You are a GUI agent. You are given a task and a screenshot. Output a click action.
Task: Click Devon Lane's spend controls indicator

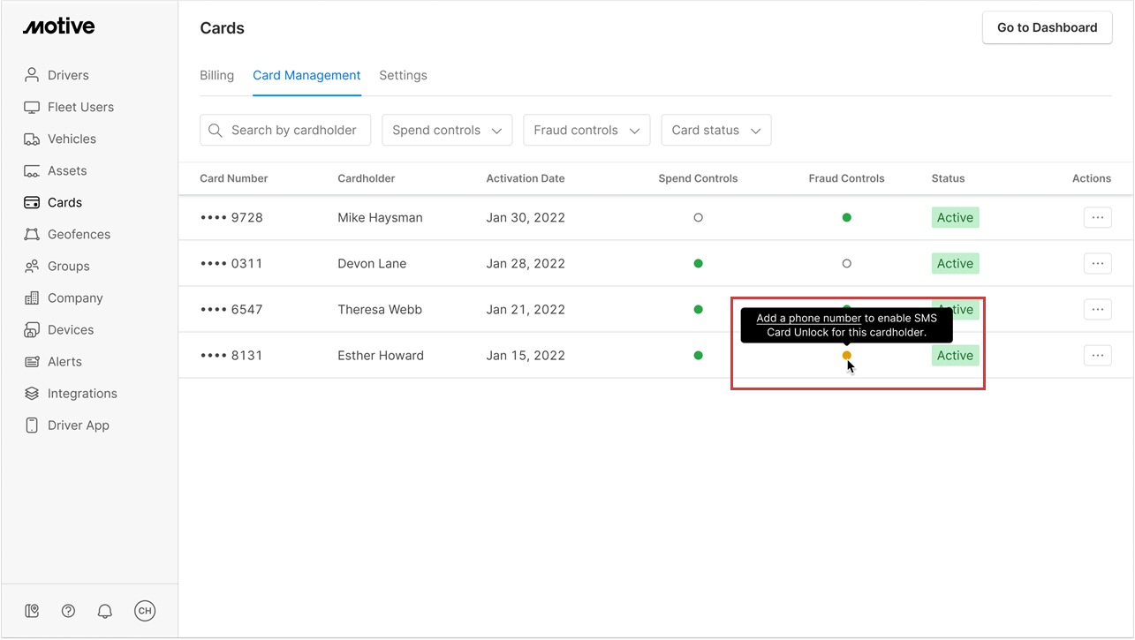click(698, 263)
